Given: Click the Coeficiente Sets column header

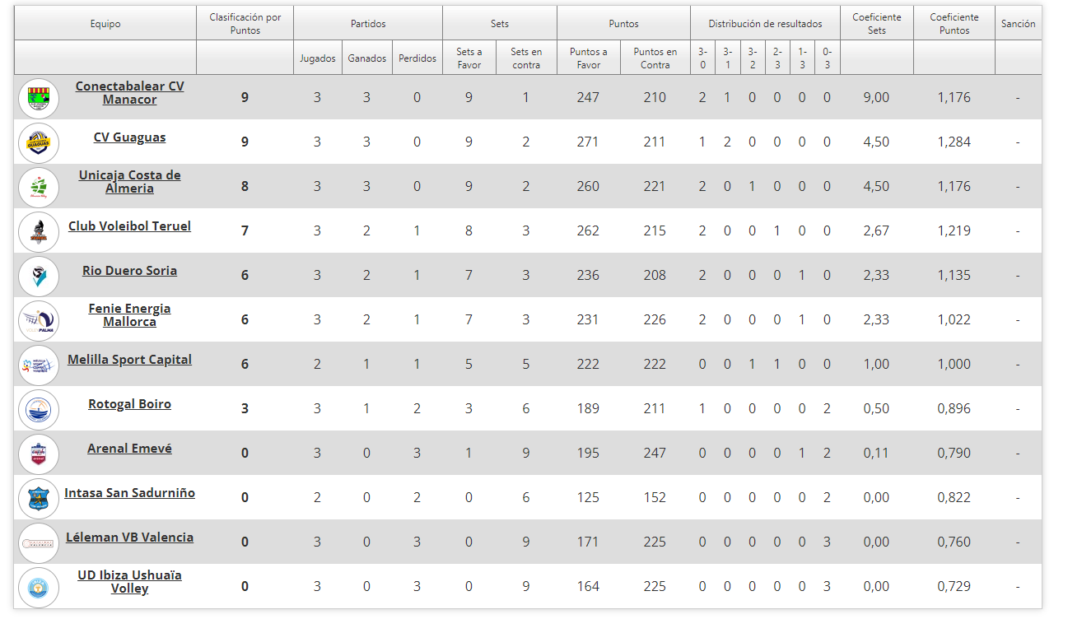Looking at the screenshot, I should pyautogui.click(x=877, y=24).
